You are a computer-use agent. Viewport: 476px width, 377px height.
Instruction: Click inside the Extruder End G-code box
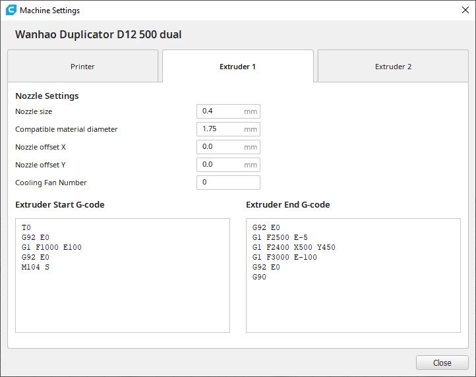[x=353, y=275]
